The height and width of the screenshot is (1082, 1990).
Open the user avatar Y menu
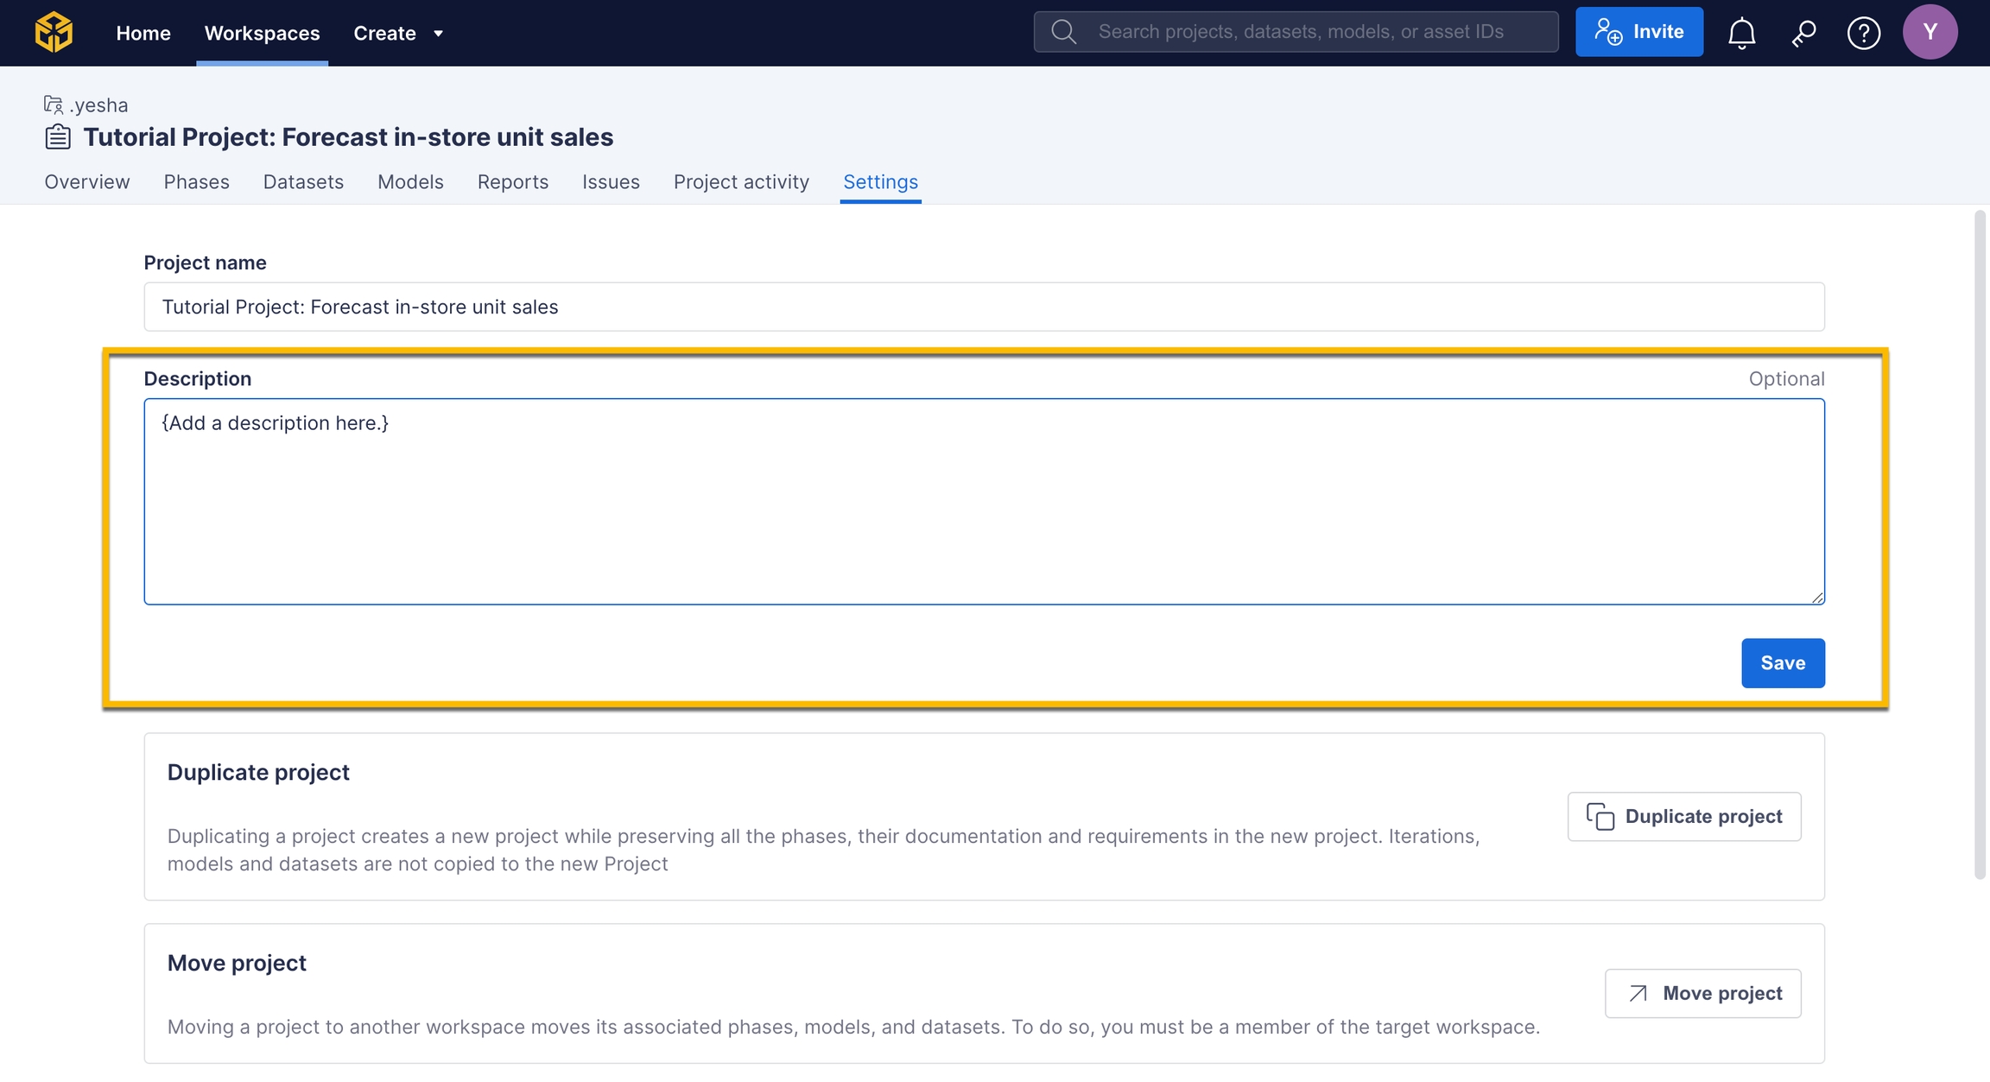pyautogui.click(x=1930, y=32)
